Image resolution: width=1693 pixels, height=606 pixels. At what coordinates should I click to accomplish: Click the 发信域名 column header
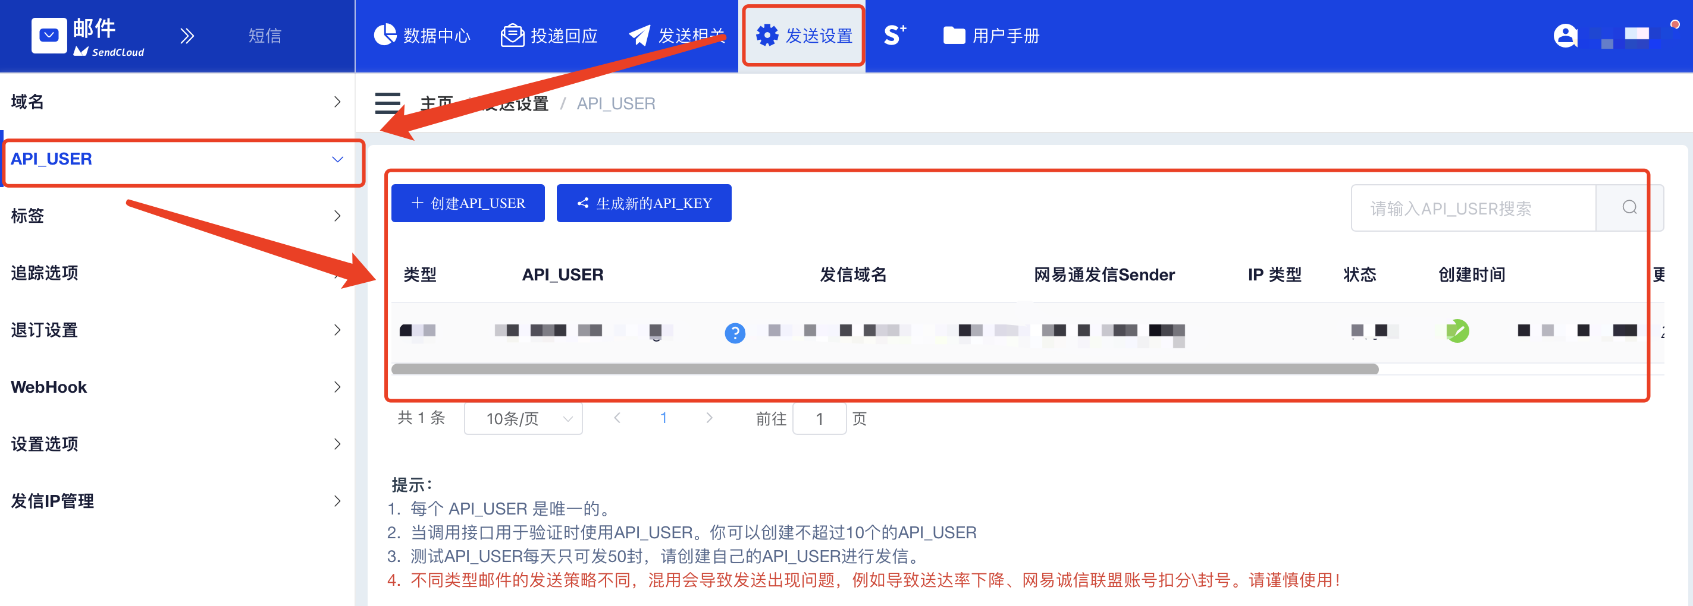(853, 275)
